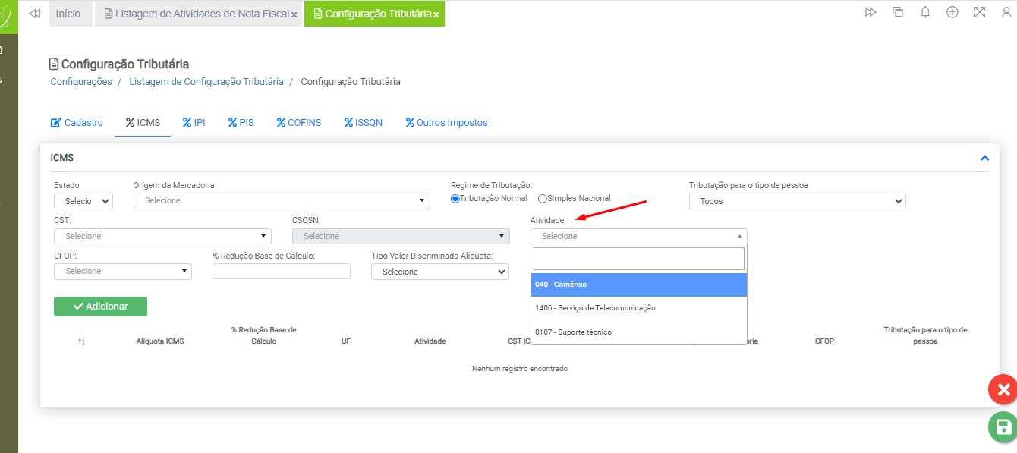Viewport: 1017px width, 453px height.
Task: Click the fullscreen expand icon
Action: coord(980,12)
